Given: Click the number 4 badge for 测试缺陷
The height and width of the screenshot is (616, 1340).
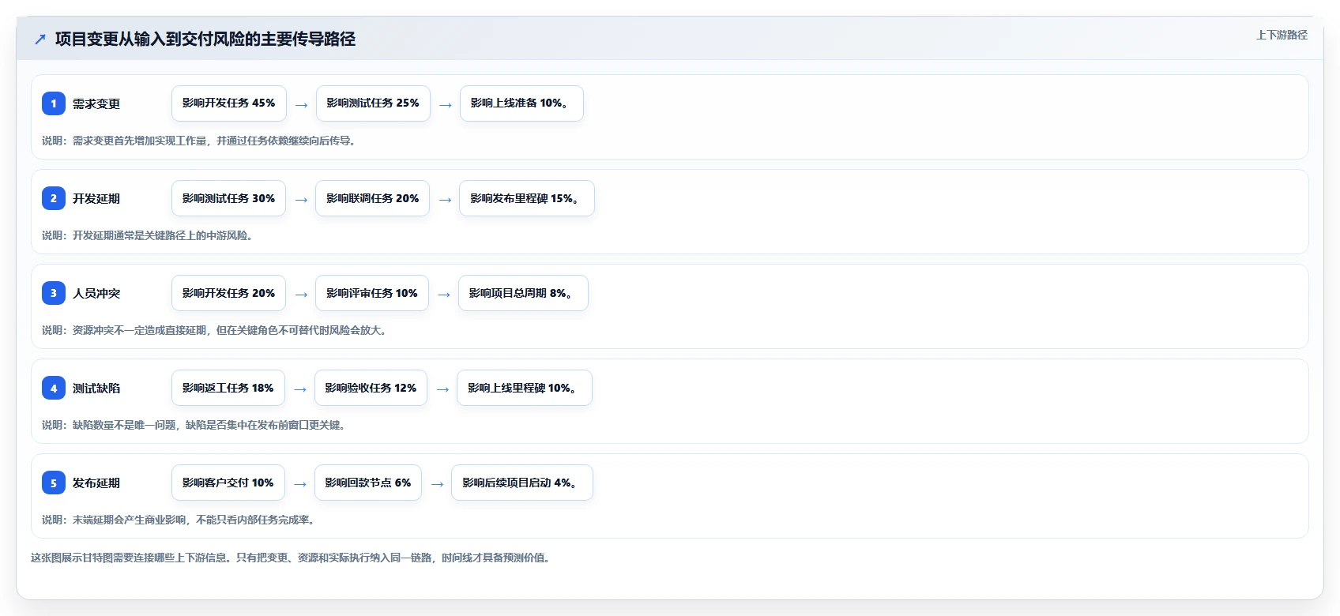Looking at the screenshot, I should pos(54,388).
